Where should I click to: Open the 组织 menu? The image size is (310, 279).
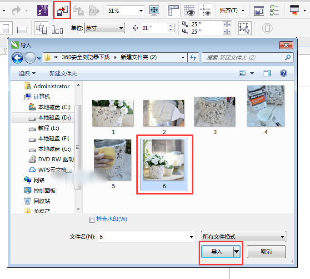27,73
